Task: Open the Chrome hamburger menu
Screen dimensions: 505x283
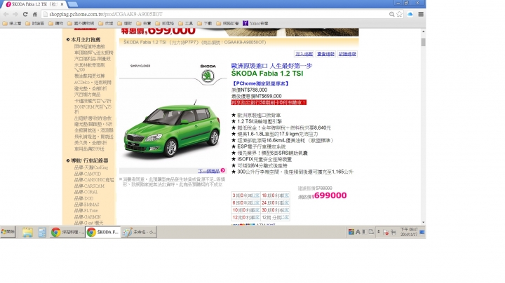Action: [x=421, y=14]
